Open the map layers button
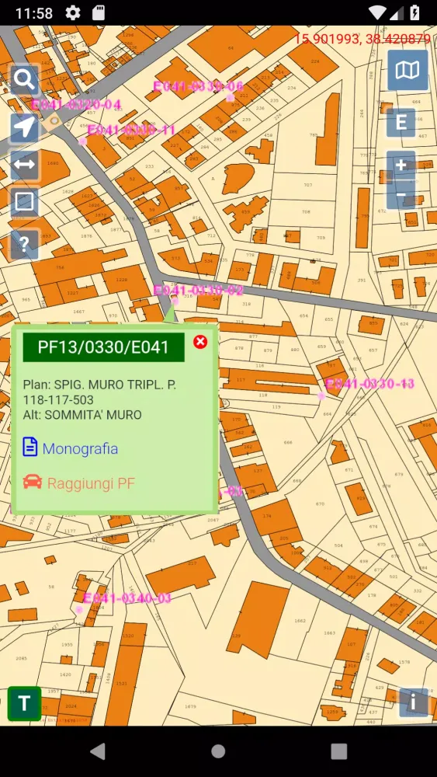This screenshot has height=777, width=437. click(x=408, y=71)
